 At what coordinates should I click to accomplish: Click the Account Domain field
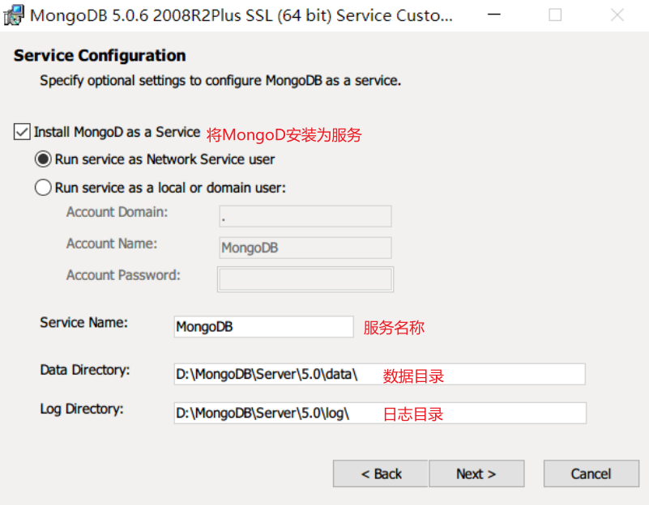(x=305, y=216)
